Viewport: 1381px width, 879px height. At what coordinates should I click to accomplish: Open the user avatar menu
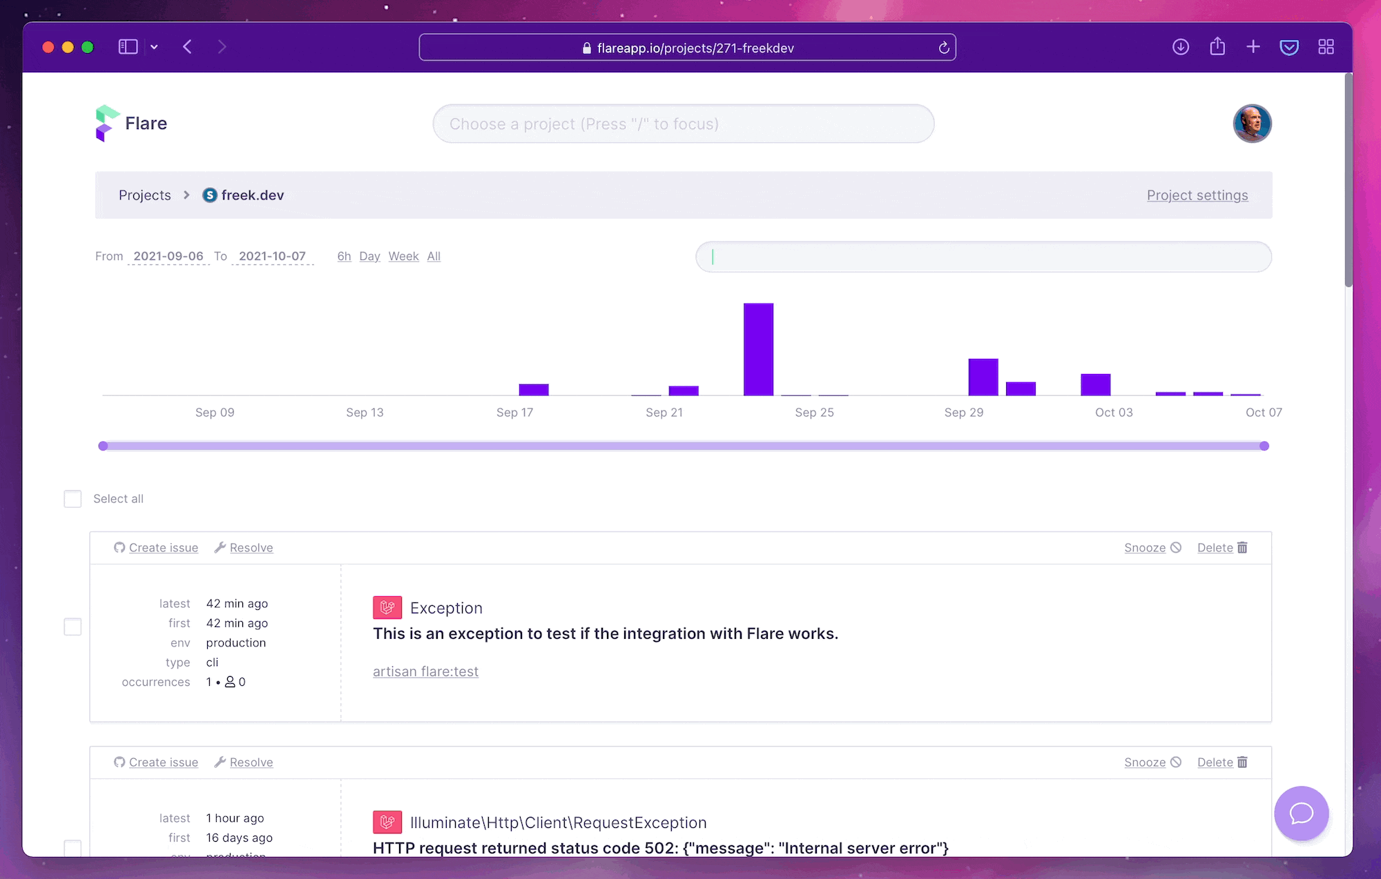1252,124
